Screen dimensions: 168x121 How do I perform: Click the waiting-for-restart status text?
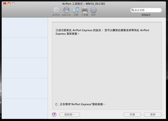83,104
